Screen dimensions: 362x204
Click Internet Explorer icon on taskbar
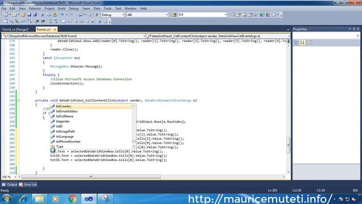click(23, 199)
